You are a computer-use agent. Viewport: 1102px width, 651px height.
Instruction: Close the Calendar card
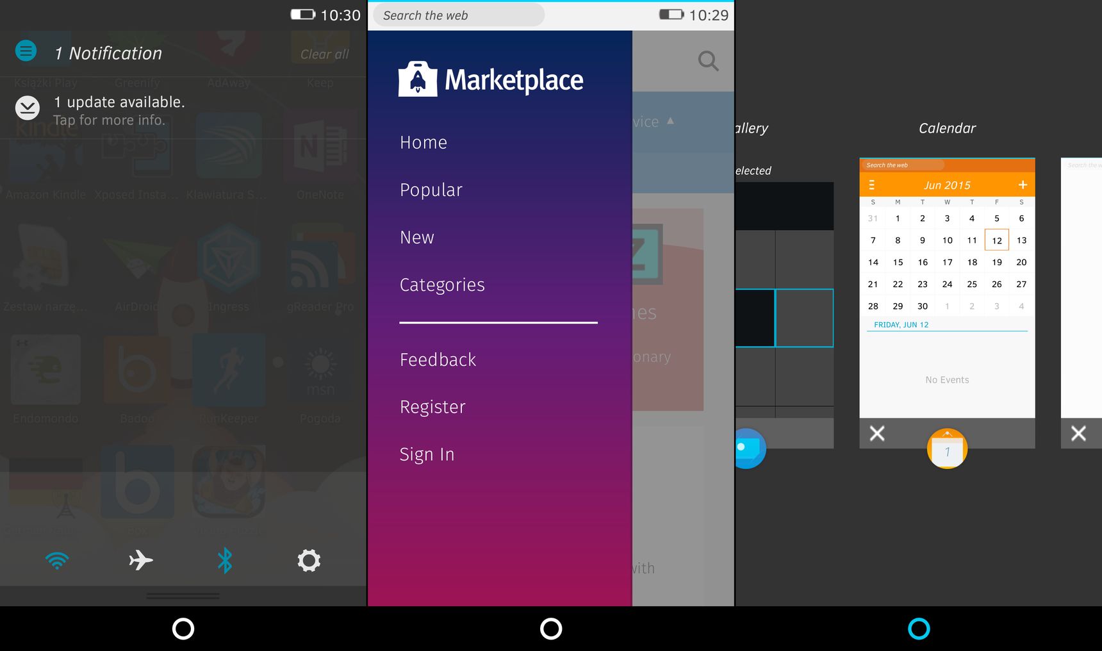tap(877, 434)
